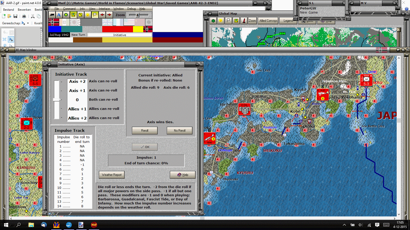The width and height of the screenshot is (410, 230).
Task: Click the red pointer icon in Global Map toolbar
Action: (244, 21)
